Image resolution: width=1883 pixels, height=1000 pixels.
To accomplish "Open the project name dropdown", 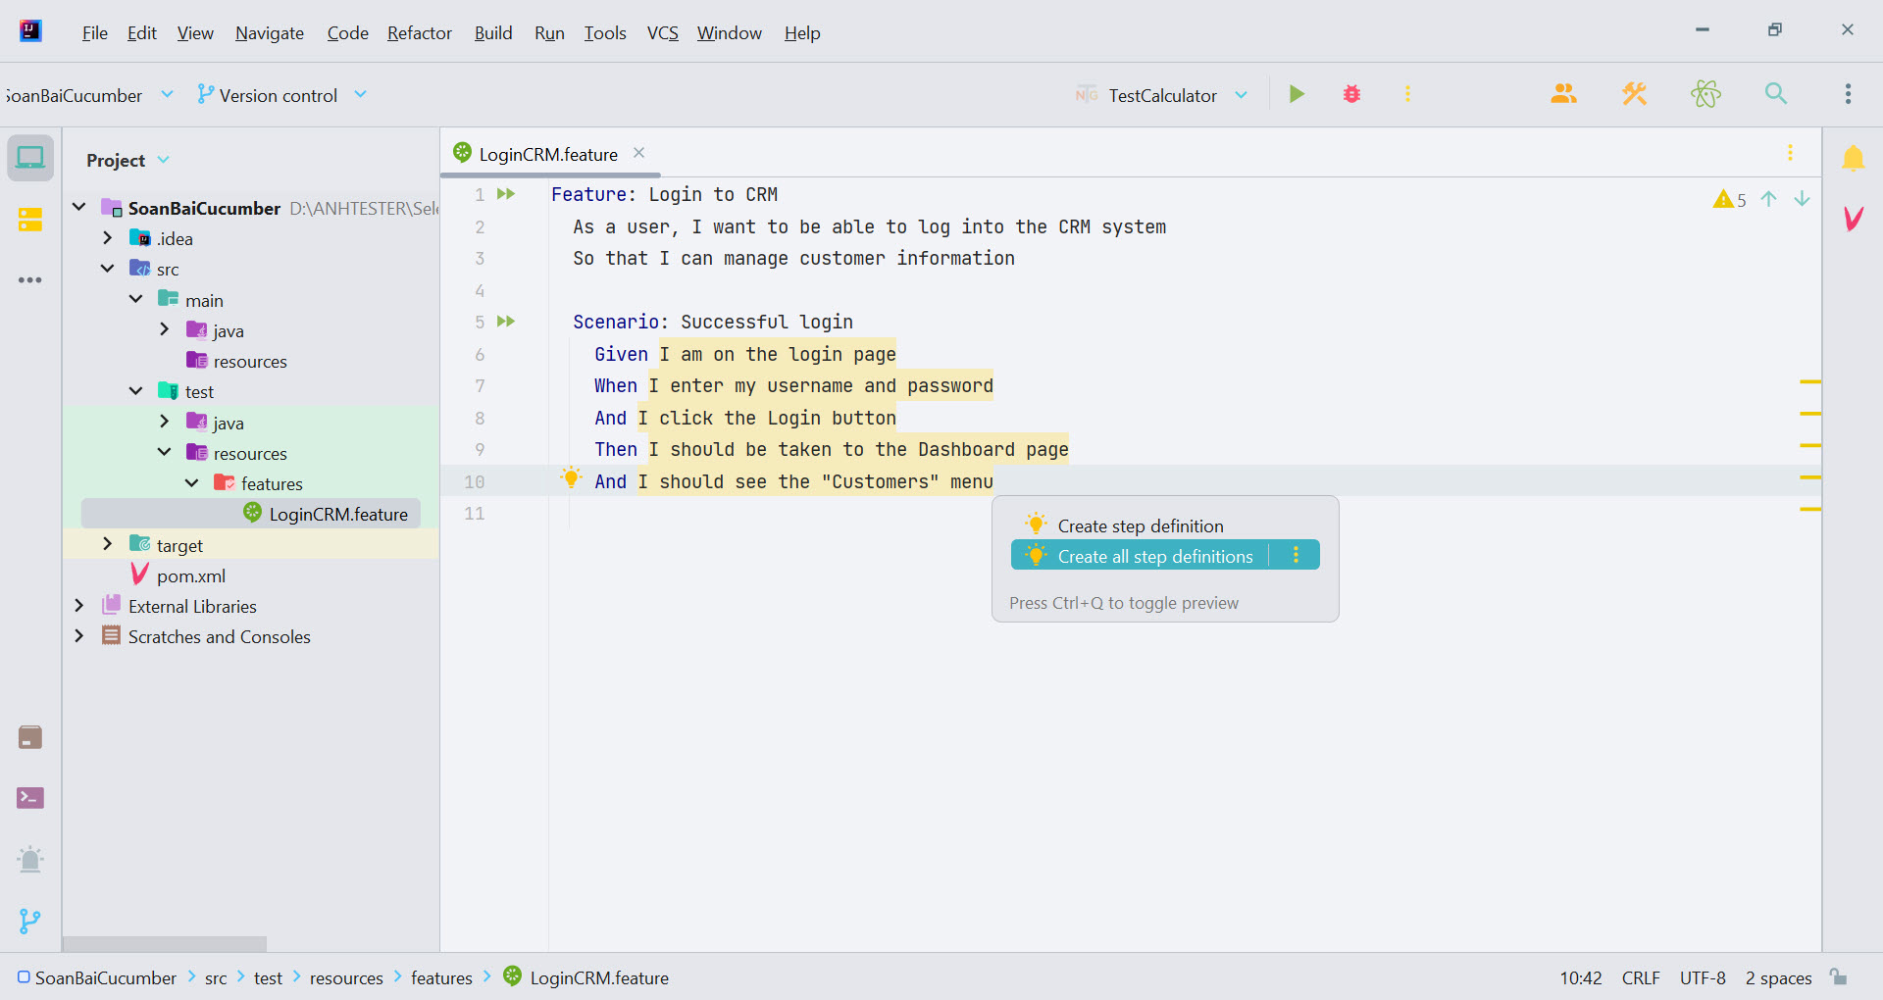I will point(88,95).
